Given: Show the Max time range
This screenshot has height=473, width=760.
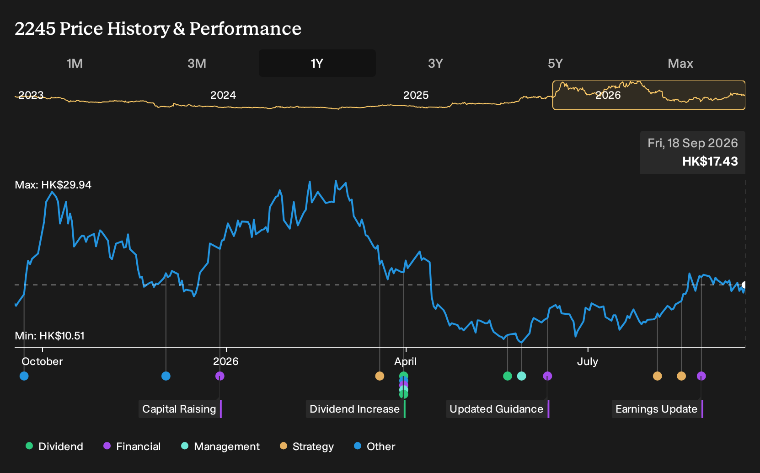Looking at the screenshot, I should click(x=680, y=63).
